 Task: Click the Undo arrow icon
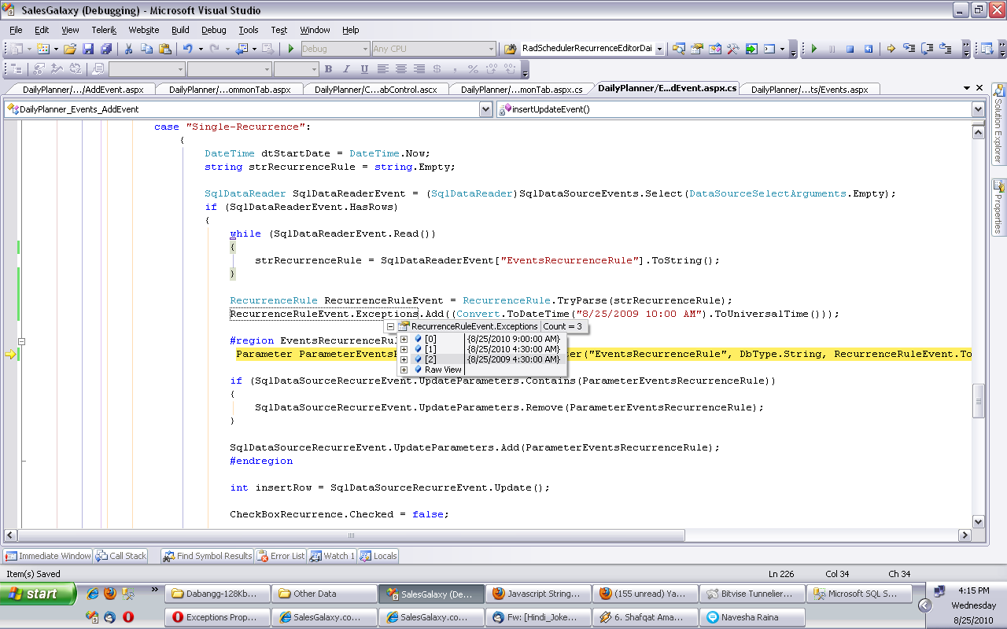click(x=187, y=49)
